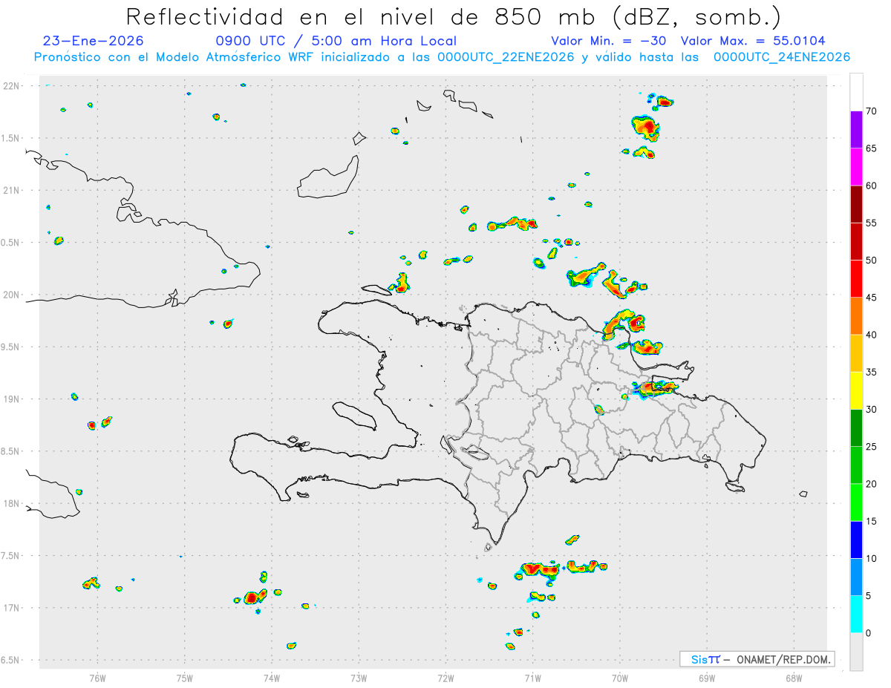Click the colorbar value '20'
Screen dimensions: 891x688
[871, 484]
